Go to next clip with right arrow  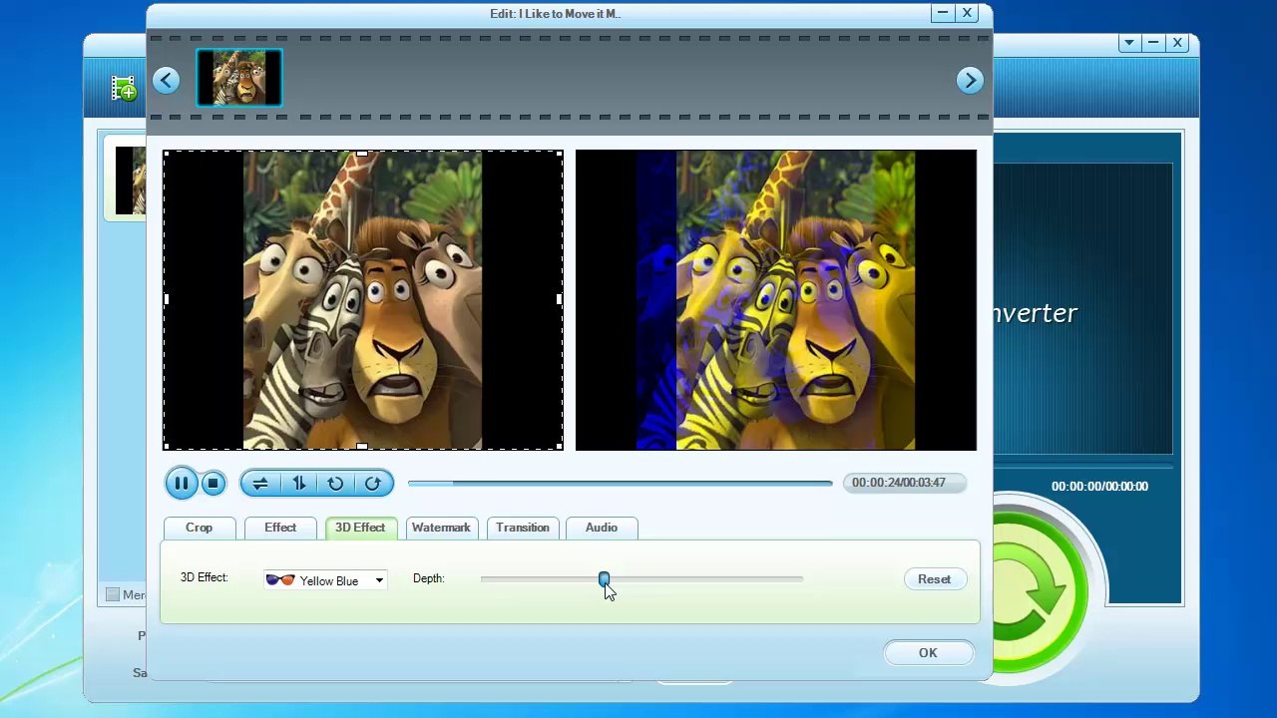[x=970, y=81]
